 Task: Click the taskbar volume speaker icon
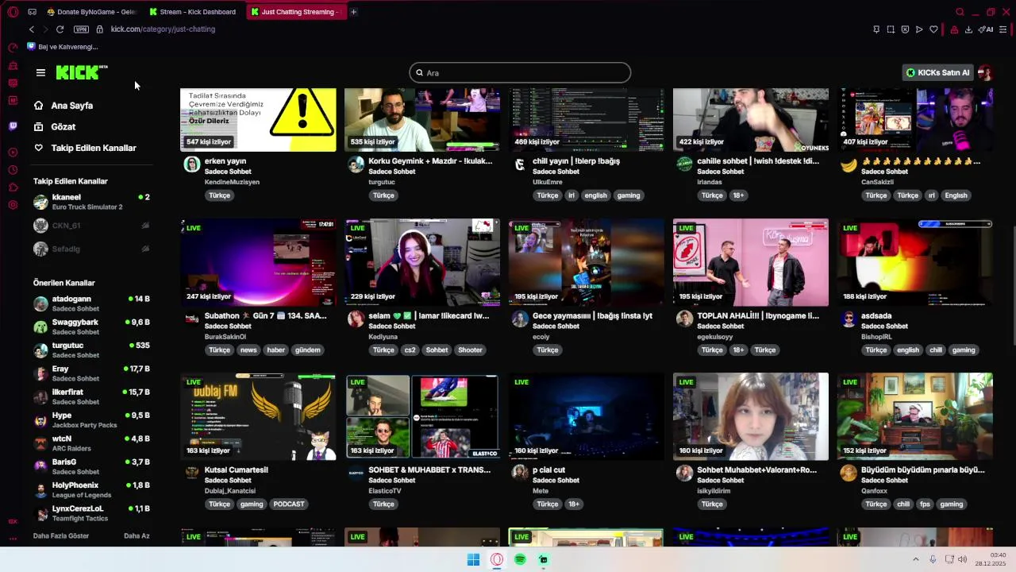(x=963, y=560)
